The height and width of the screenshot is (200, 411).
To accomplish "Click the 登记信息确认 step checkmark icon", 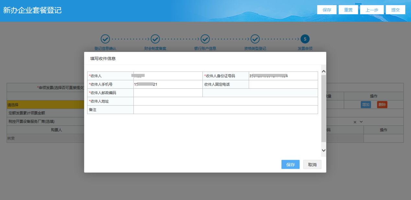I will [105, 39].
